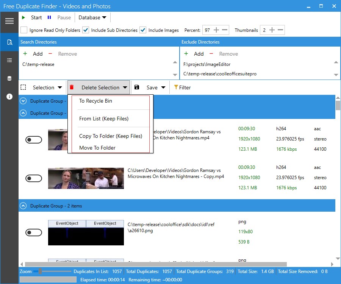Image resolution: width=341 pixels, height=284 pixels.
Task: Enable Ignore Read Only Folders checkbox
Action: pyautogui.click(x=24, y=30)
